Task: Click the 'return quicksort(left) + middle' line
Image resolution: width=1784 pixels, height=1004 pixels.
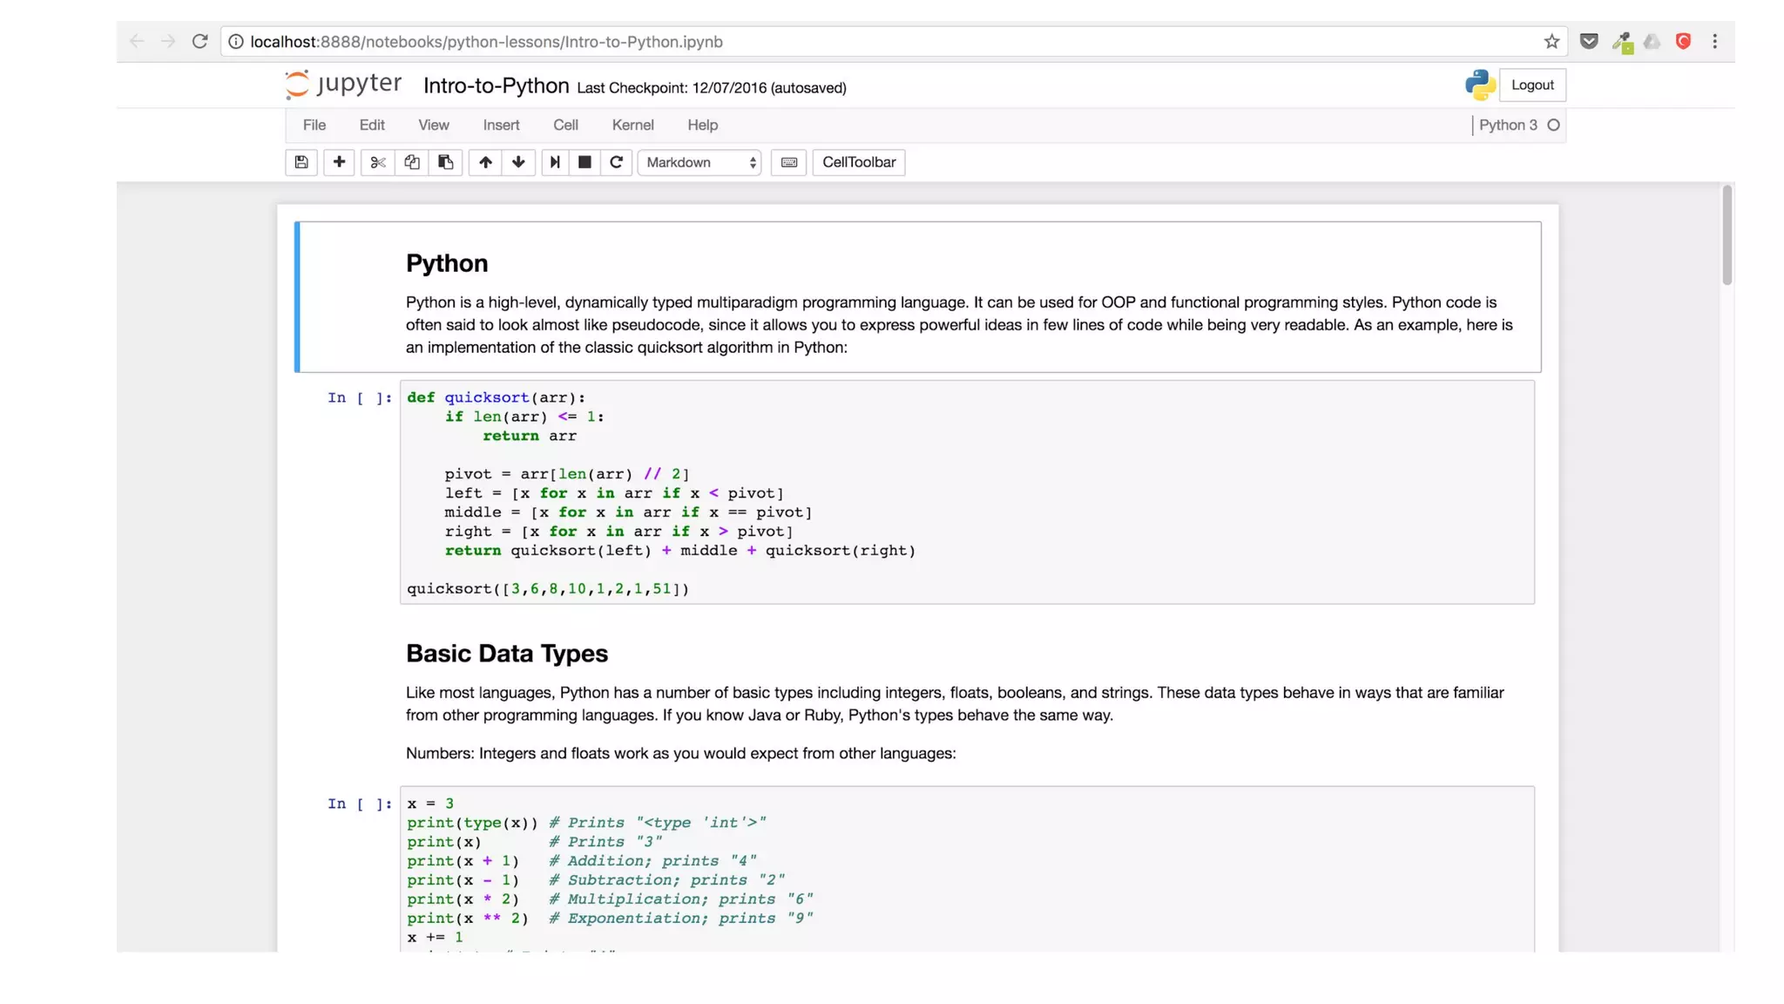Action: click(679, 551)
